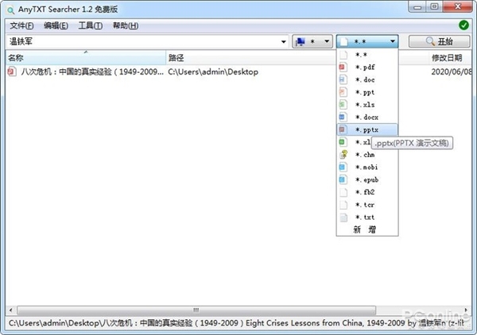Select the *.chm file type entry
This screenshot has height=335, width=477.
(x=365, y=155)
